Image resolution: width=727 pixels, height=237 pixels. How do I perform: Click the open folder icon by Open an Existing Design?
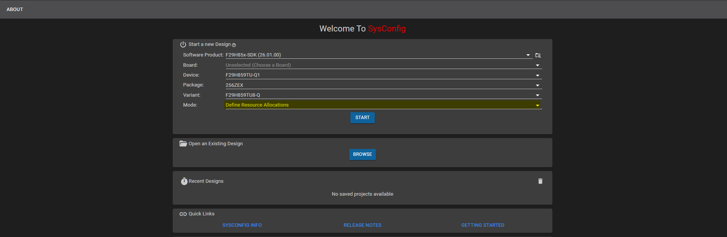coord(183,144)
